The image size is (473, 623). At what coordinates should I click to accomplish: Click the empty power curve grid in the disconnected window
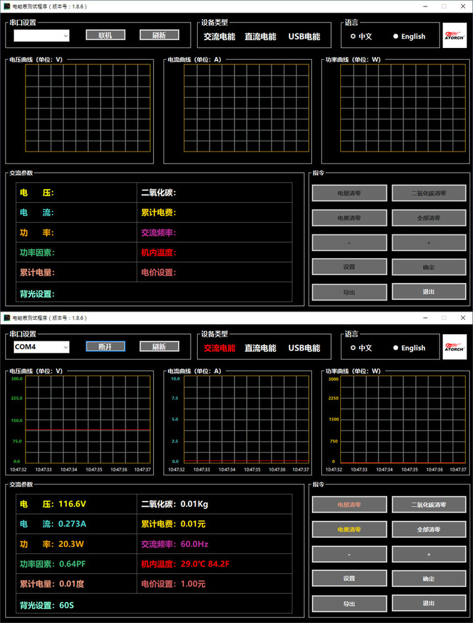tap(403, 108)
